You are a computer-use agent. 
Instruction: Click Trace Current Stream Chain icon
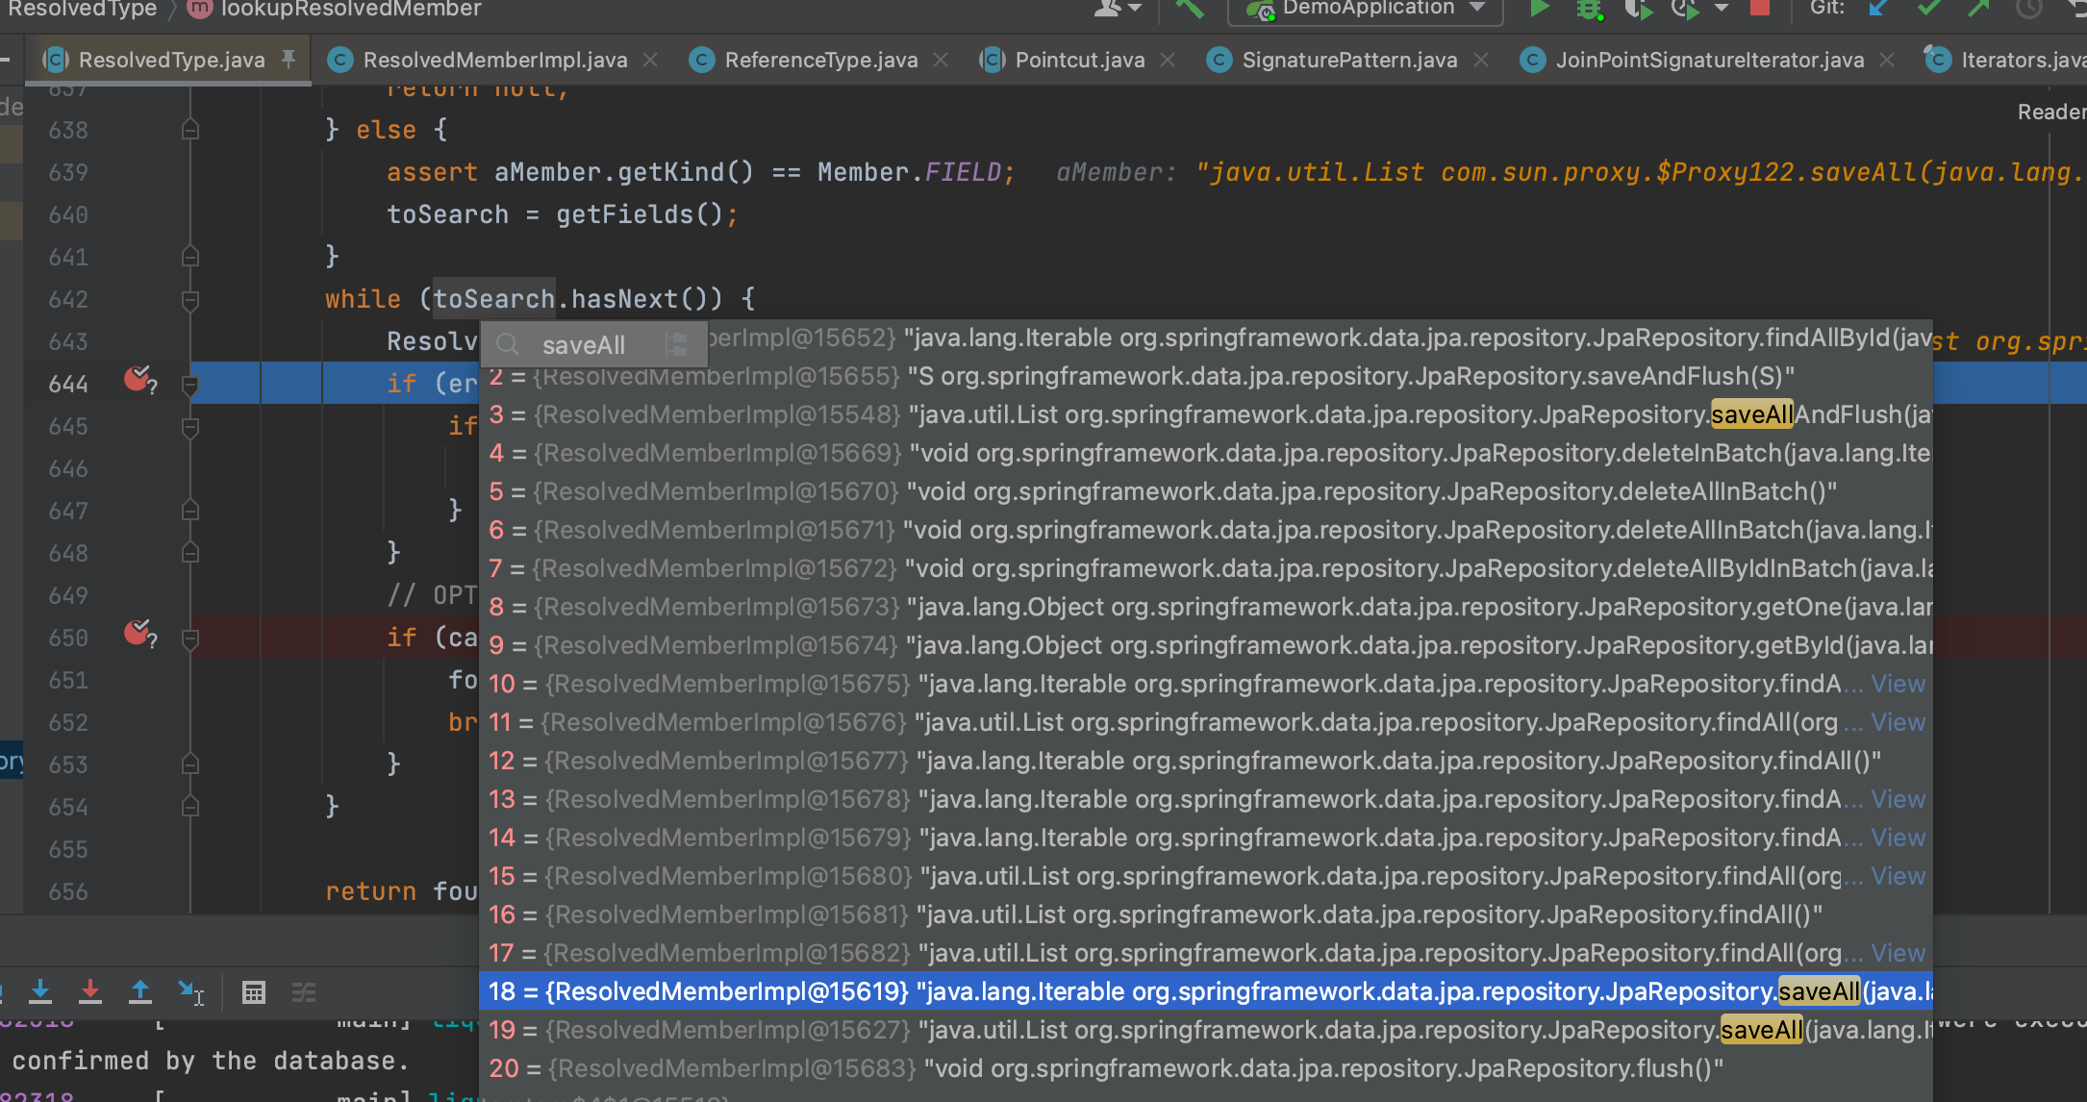304,991
